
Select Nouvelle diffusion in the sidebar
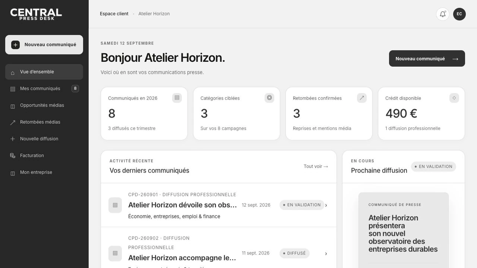(44, 139)
